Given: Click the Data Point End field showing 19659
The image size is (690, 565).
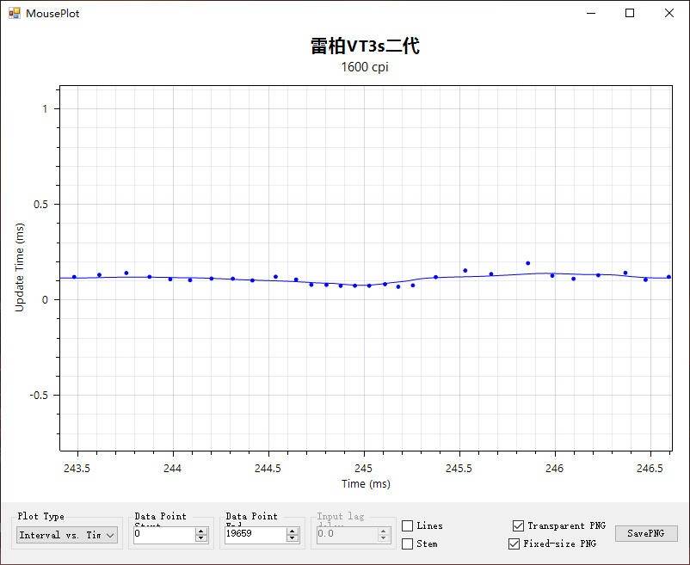Looking at the screenshot, I should pyautogui.click(x=256, y=534).
